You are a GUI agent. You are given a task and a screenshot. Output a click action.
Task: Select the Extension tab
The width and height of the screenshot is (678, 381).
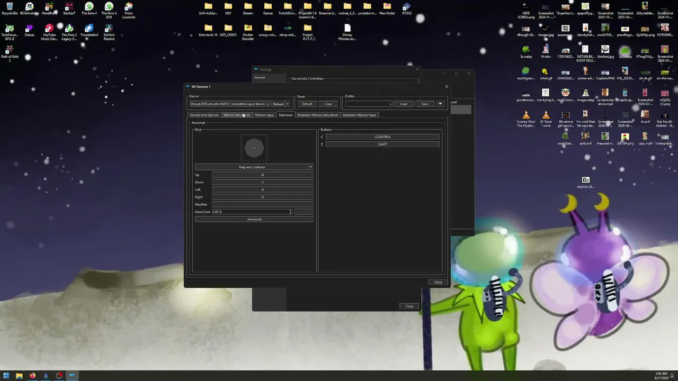286,115
